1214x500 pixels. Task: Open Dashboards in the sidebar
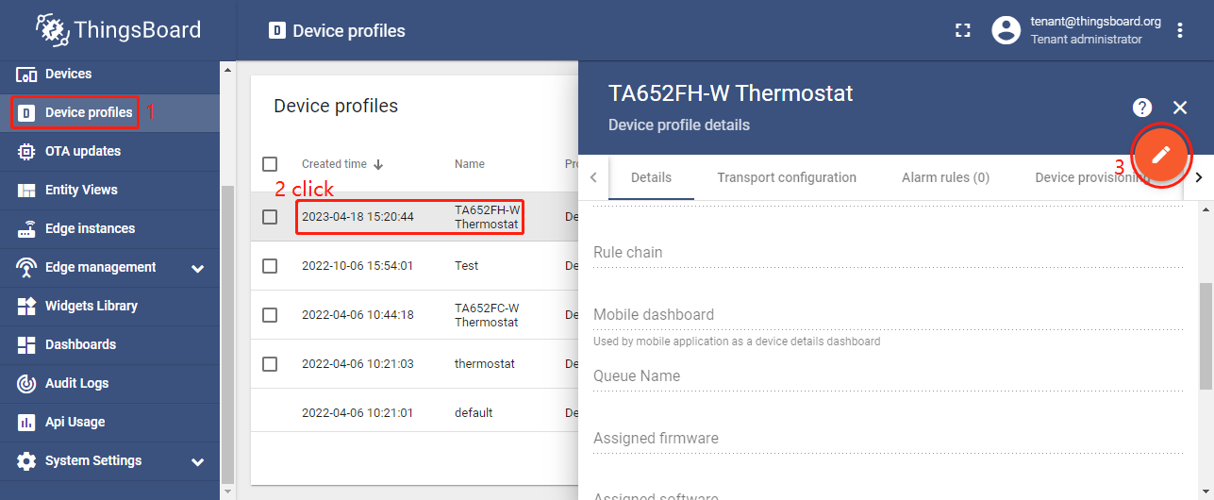[x=110, y=344]
